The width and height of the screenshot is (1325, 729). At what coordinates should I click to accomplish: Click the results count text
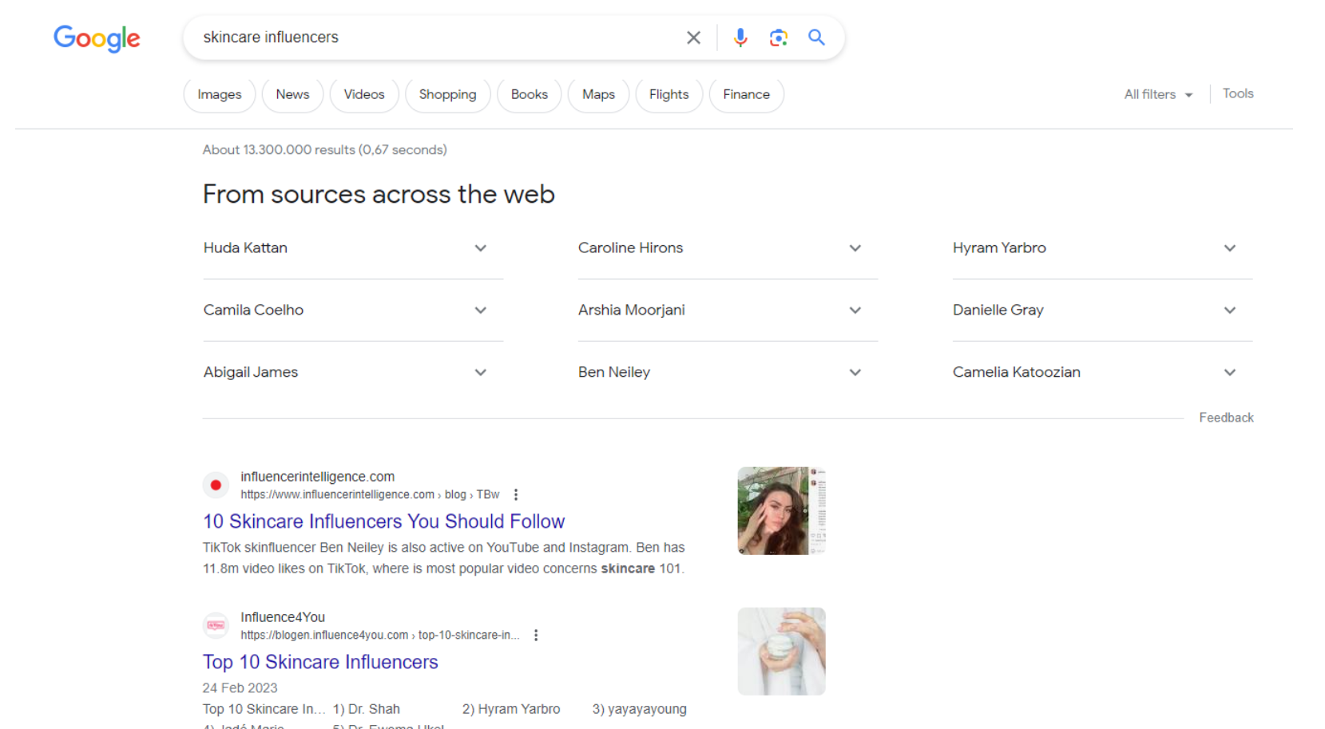pos(324,150)
